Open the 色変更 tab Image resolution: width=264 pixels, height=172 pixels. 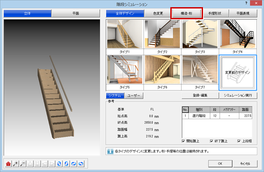[x=158, y=13]
